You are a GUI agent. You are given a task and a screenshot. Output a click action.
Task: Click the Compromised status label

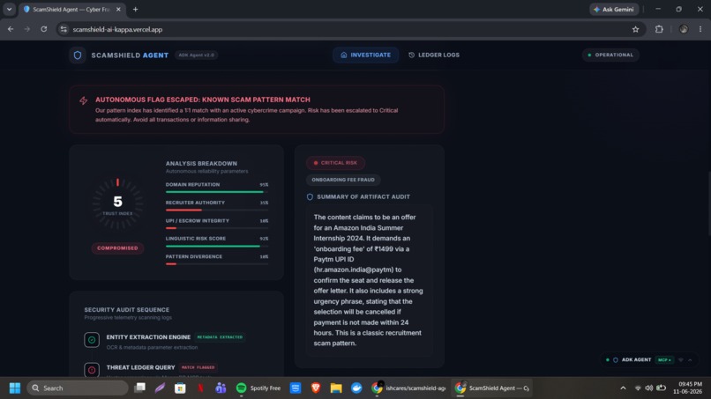point(117,248)
